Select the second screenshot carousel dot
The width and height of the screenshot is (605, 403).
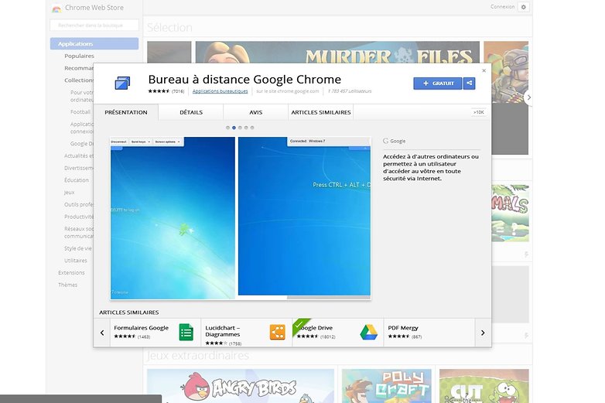(x=234, y=128)
